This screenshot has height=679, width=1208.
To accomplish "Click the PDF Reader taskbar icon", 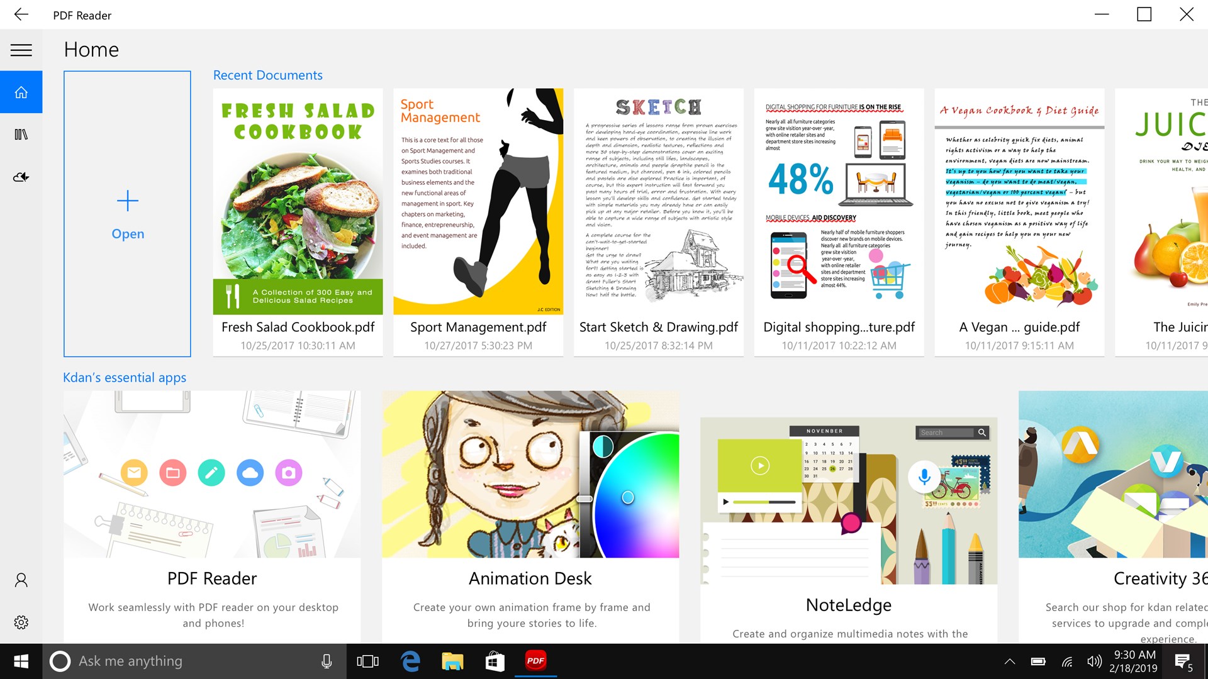I will coord(535,661).
